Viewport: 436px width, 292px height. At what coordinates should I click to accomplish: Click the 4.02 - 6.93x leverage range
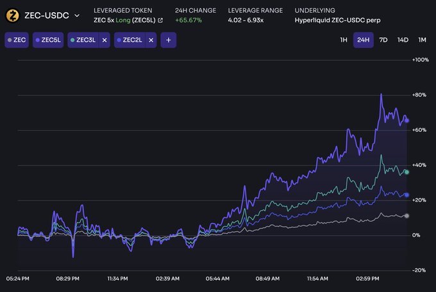pos(246,20)
